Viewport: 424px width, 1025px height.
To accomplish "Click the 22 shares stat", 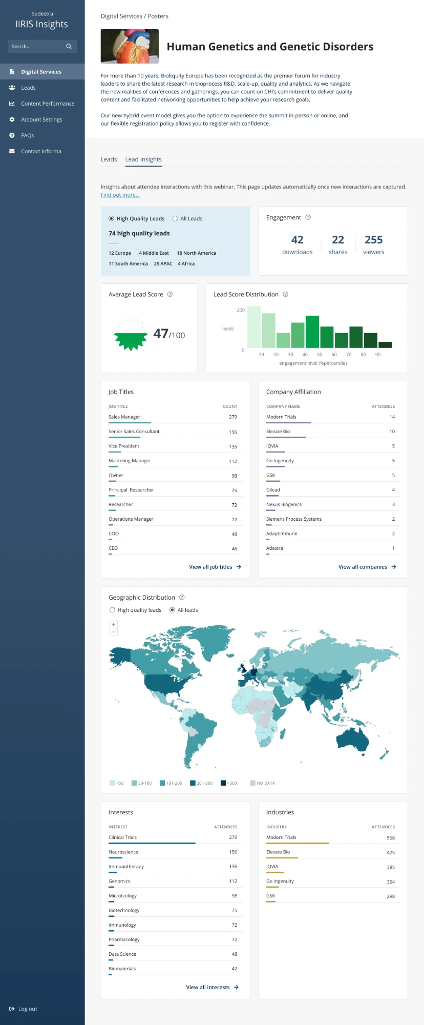I will pos(338,244).
